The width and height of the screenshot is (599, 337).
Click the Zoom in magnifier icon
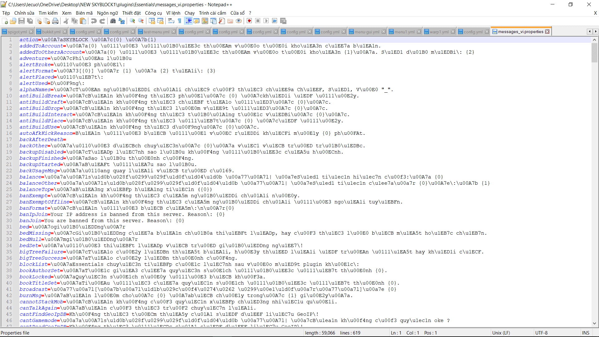[x=133, y=21]
